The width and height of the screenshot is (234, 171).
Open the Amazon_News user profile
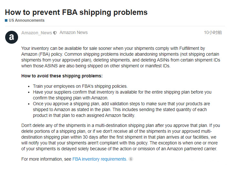[x=36, y=33]
